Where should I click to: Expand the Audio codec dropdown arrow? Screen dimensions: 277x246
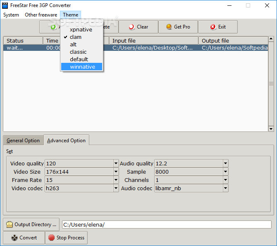(226, 188)
